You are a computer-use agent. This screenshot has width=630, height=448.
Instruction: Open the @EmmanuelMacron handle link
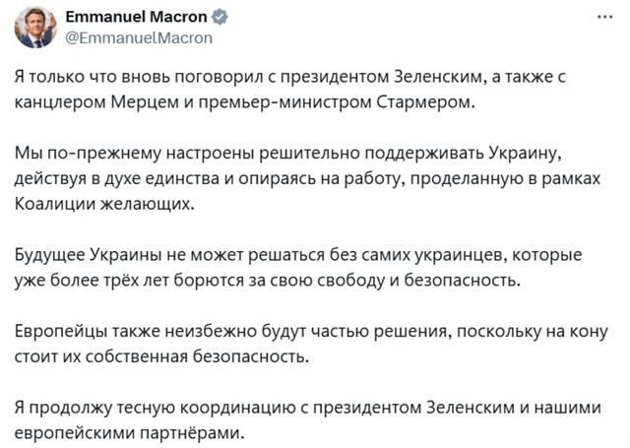click(138, 37)
